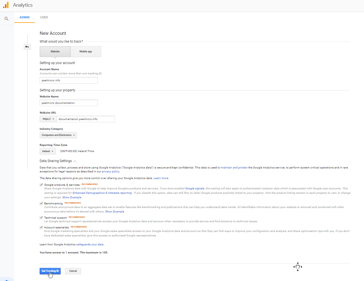Screen dimensions: 364x281
Task: Click 'What would you like to track?' text
Action: tap(61, 41)
